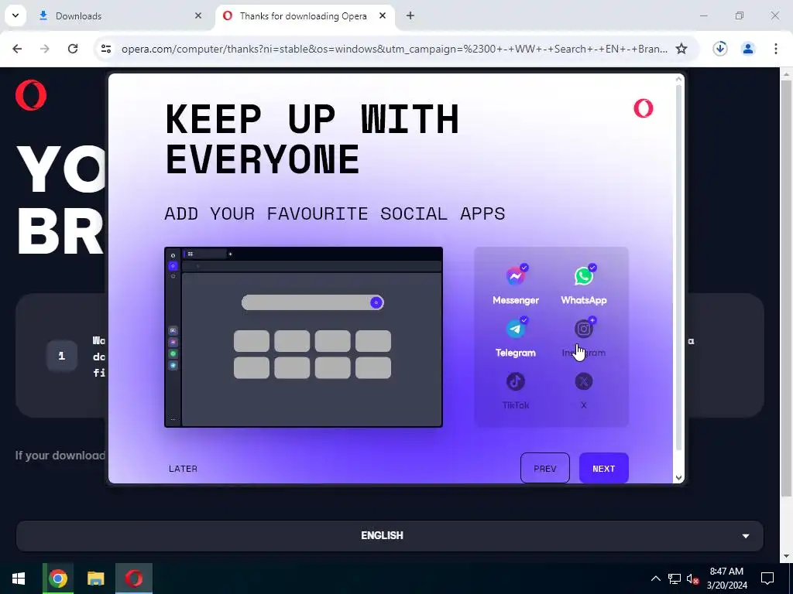Click the browser preview illustration

304,337
